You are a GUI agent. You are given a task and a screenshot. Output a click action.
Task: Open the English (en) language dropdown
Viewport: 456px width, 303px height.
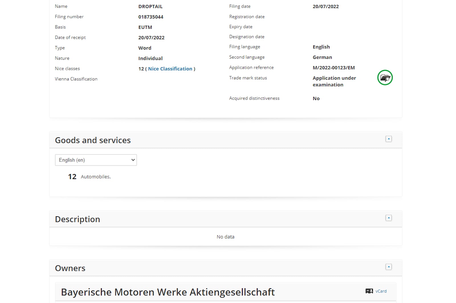point(96,160)
